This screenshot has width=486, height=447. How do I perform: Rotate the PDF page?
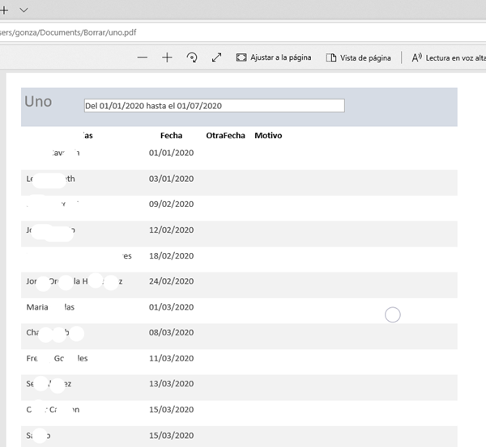[192, 58]
